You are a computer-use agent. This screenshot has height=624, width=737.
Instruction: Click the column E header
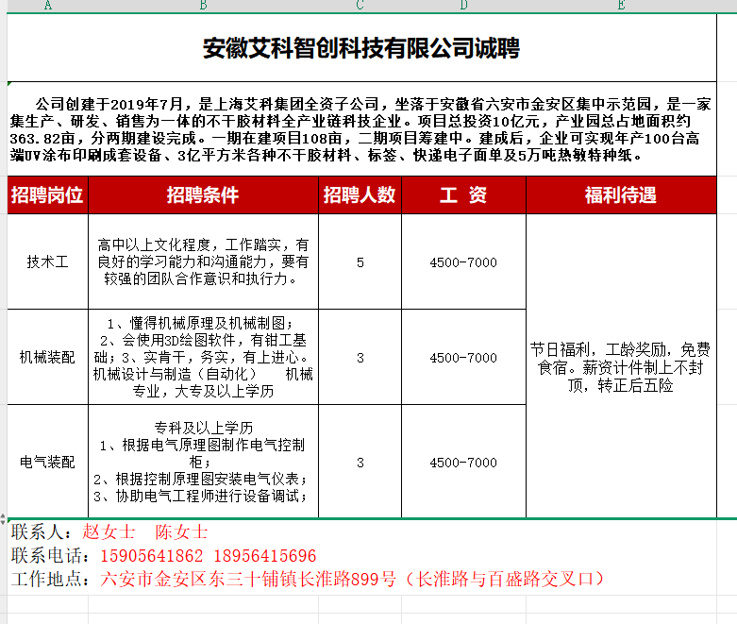(620, 6)
